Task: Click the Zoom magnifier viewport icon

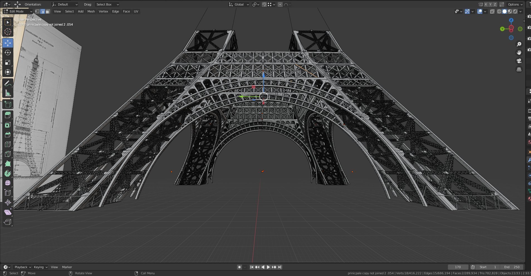Action: pos(519,44)
